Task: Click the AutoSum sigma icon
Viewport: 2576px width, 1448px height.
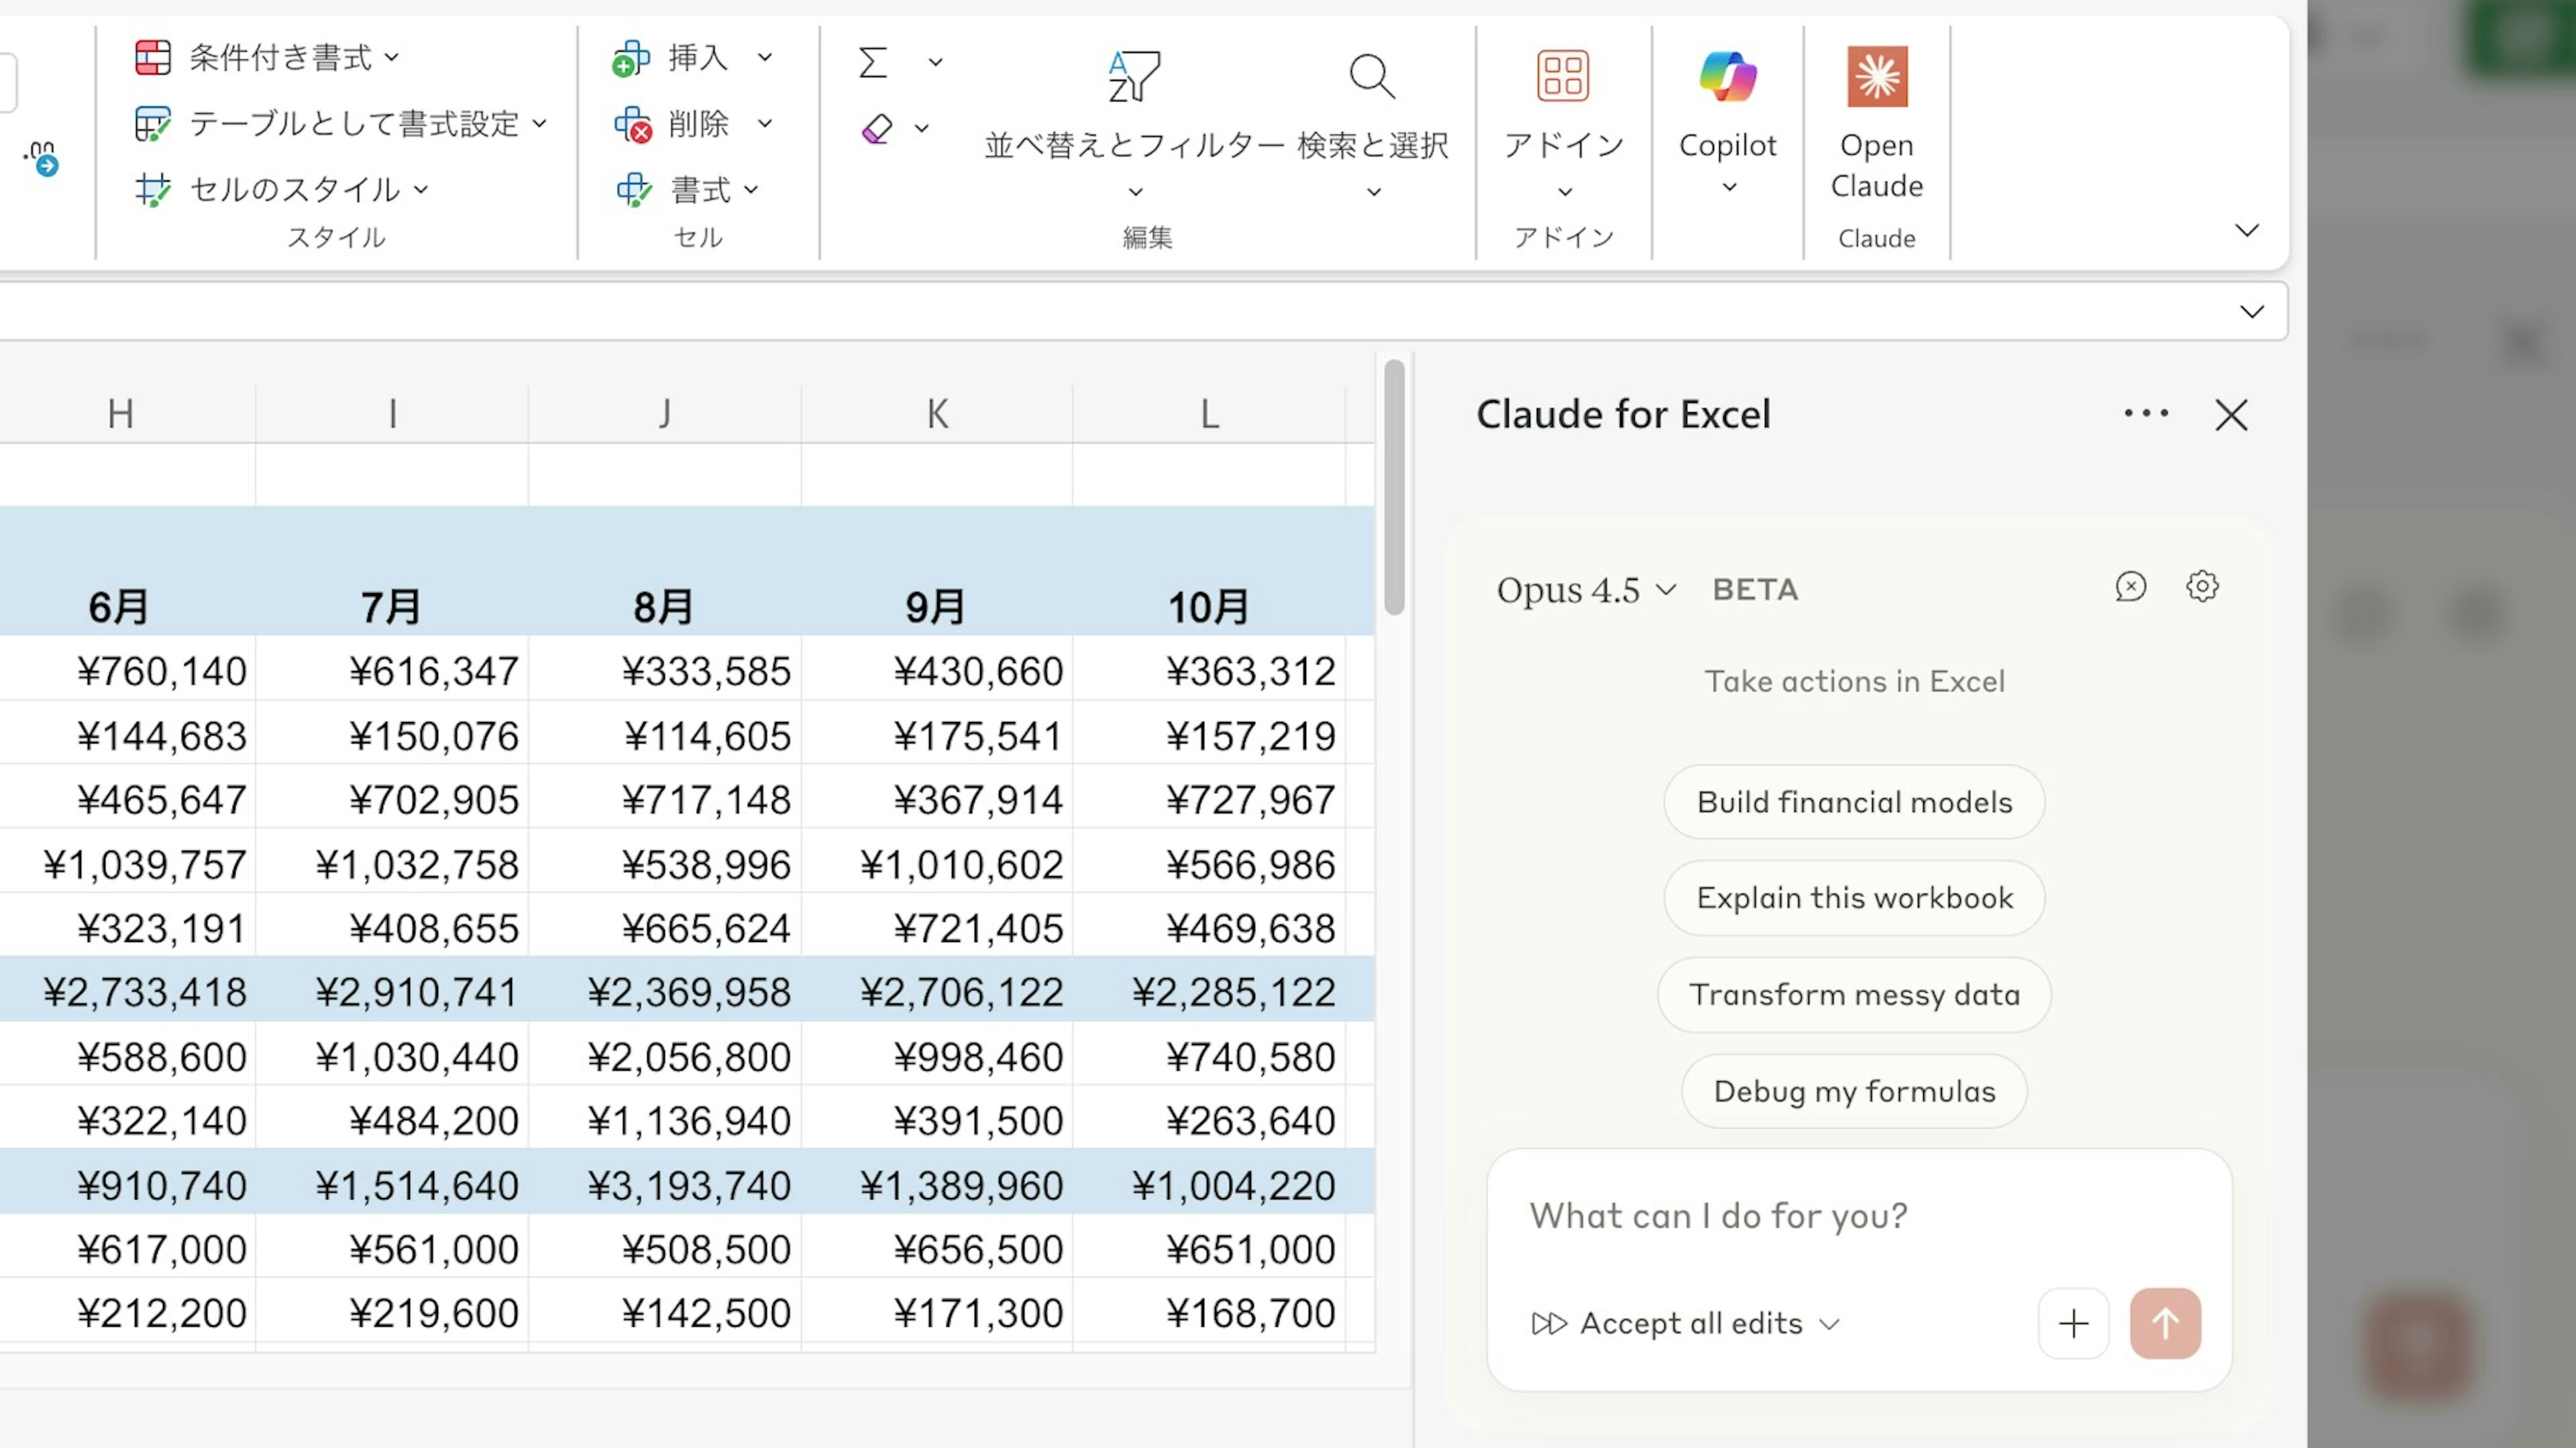Action: pos(873,62)
